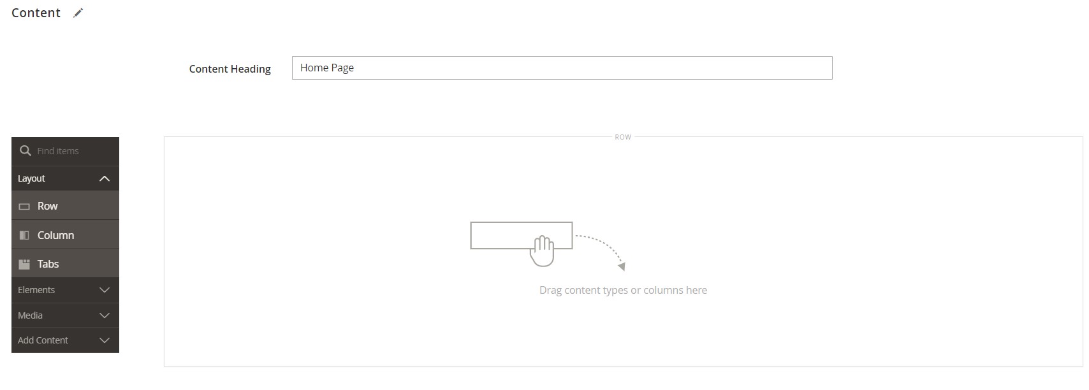1089x390 pixels.
Task: Click the Layout section title
Action: click(32, 179)
